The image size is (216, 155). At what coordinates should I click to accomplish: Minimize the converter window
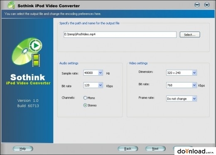(x=197, y=5)
